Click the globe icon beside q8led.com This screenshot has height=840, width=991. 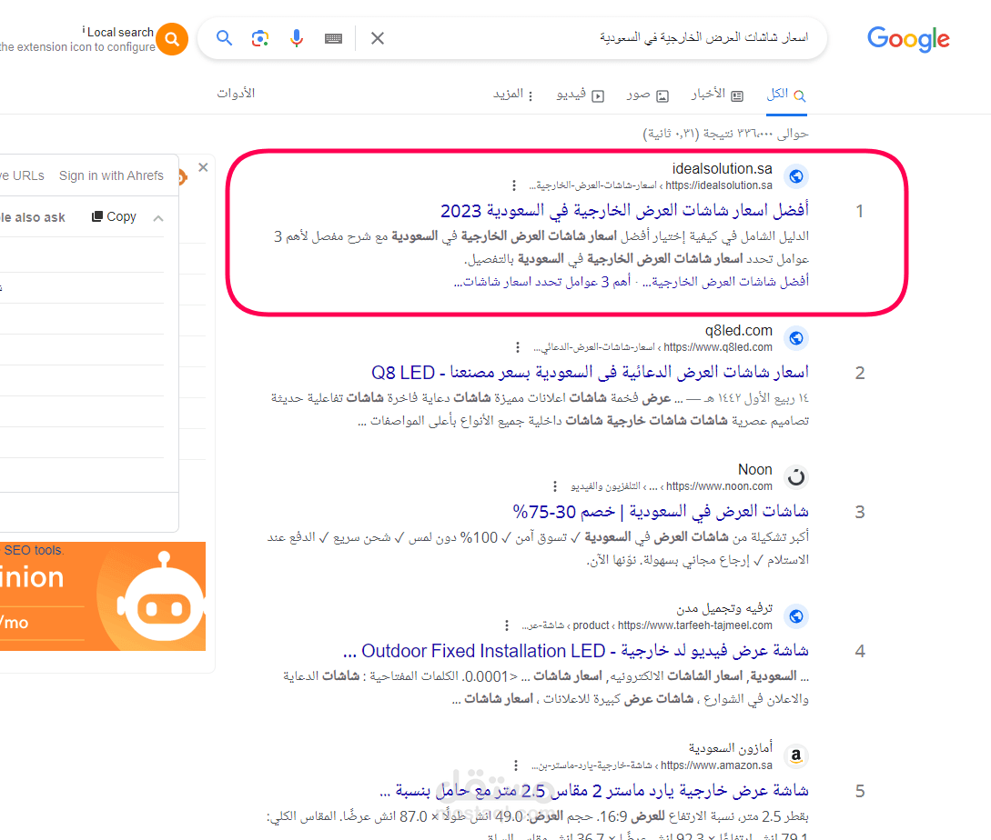796,337
